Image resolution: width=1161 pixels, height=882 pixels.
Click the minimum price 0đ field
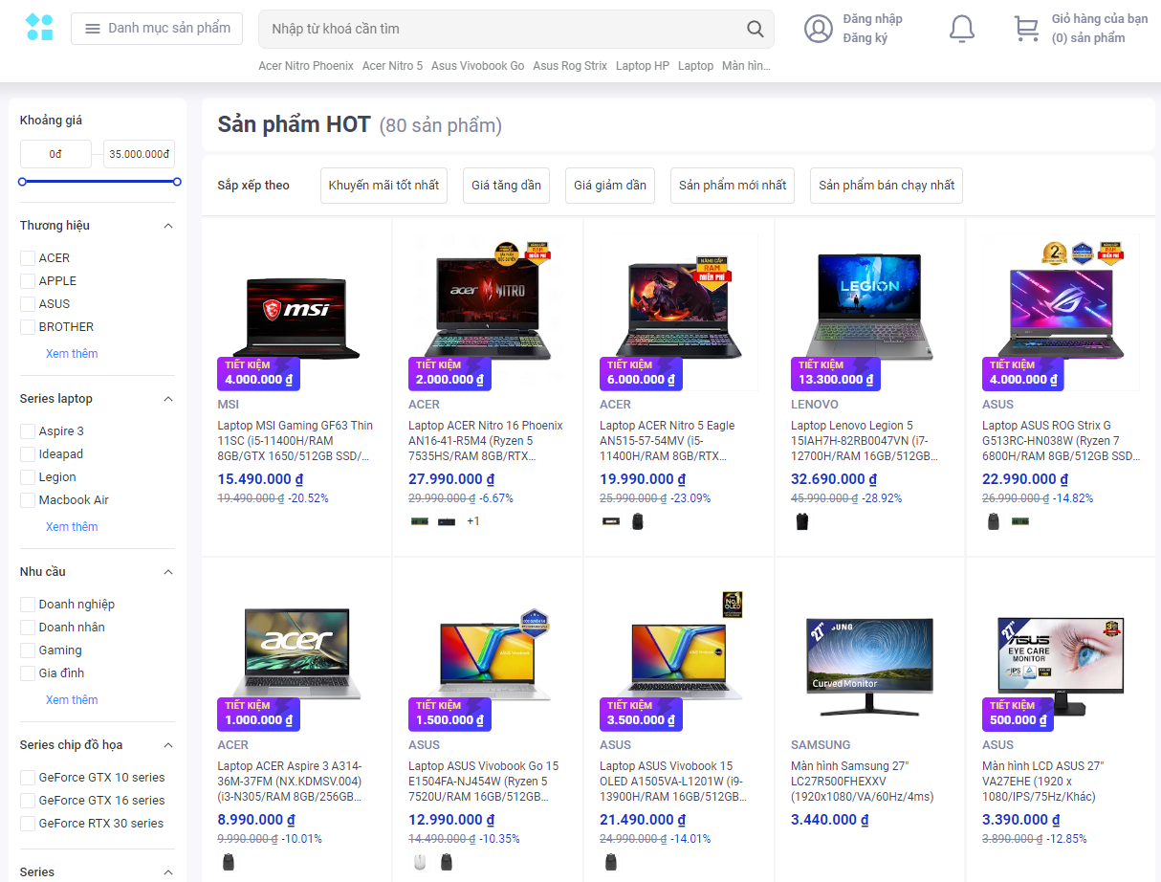[55, 154]
